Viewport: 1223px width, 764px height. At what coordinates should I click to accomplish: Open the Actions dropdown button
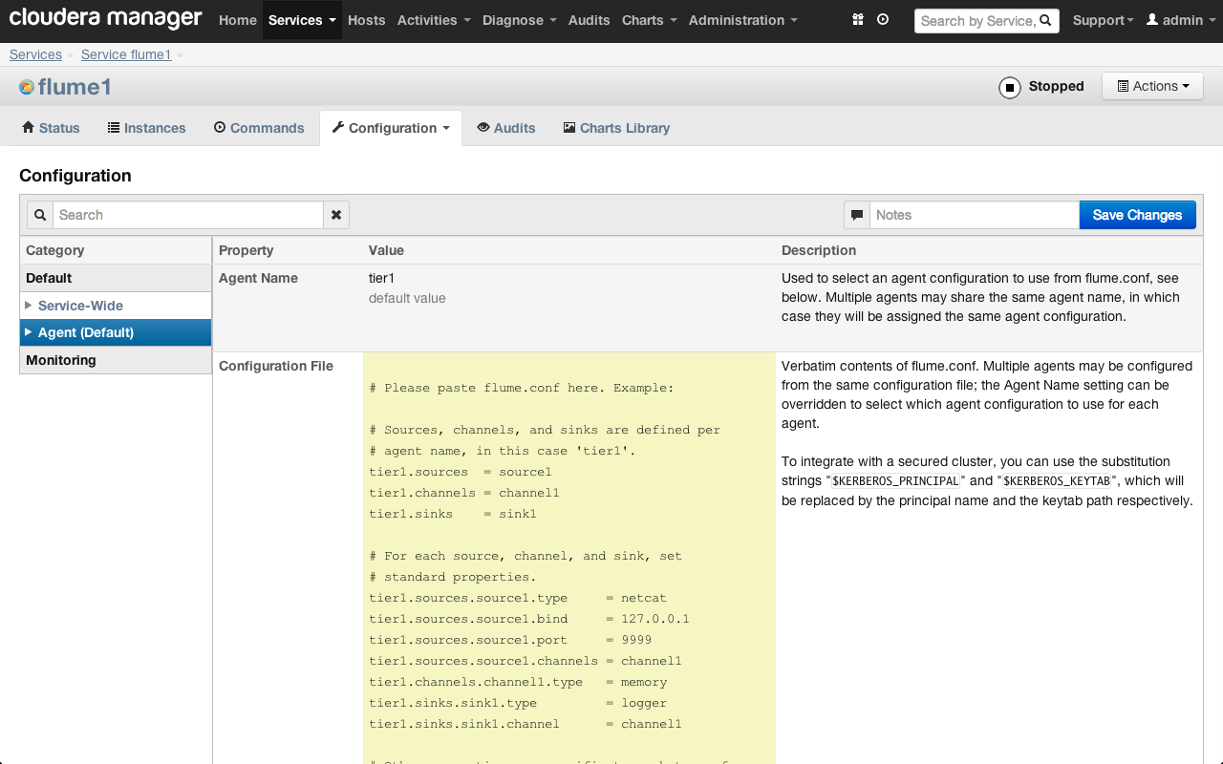click(1153, 86)
